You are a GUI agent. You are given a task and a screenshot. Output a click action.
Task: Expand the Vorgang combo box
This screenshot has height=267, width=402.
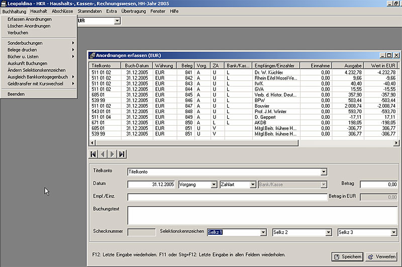(214, 185)
